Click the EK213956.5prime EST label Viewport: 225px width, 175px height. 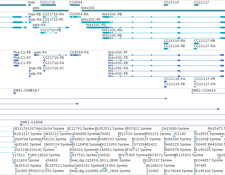pyautogui.click(x=114, y=145)
